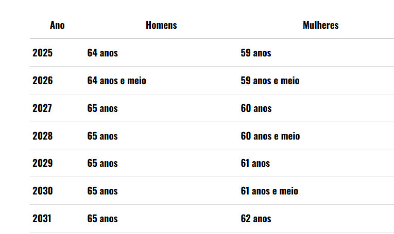Click Homens value 65 anos for 2027
The width and height of the screenshot is (394, 234).
[x=102, y=108]
